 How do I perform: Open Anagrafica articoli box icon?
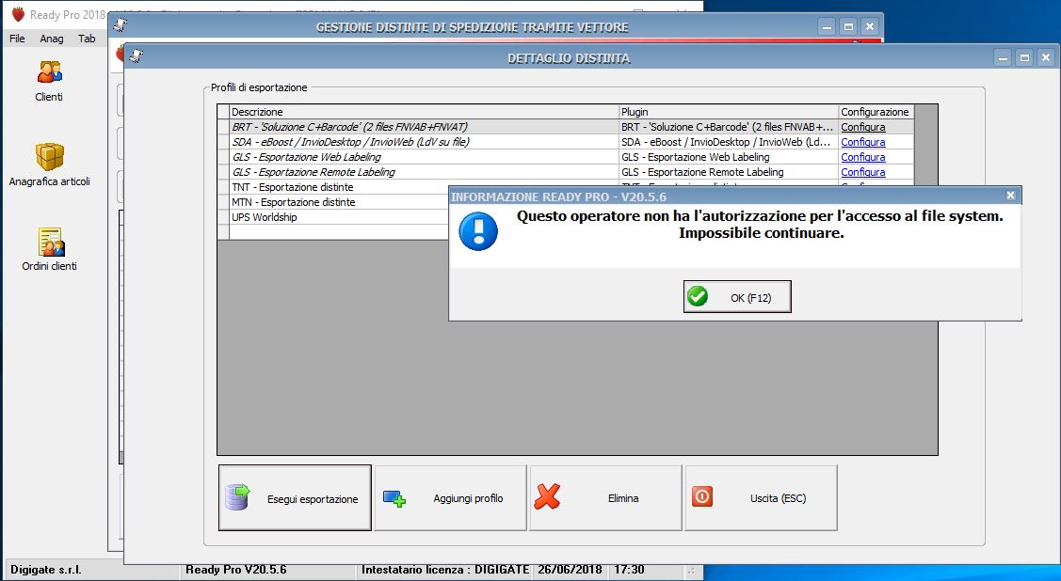[49, 157]
